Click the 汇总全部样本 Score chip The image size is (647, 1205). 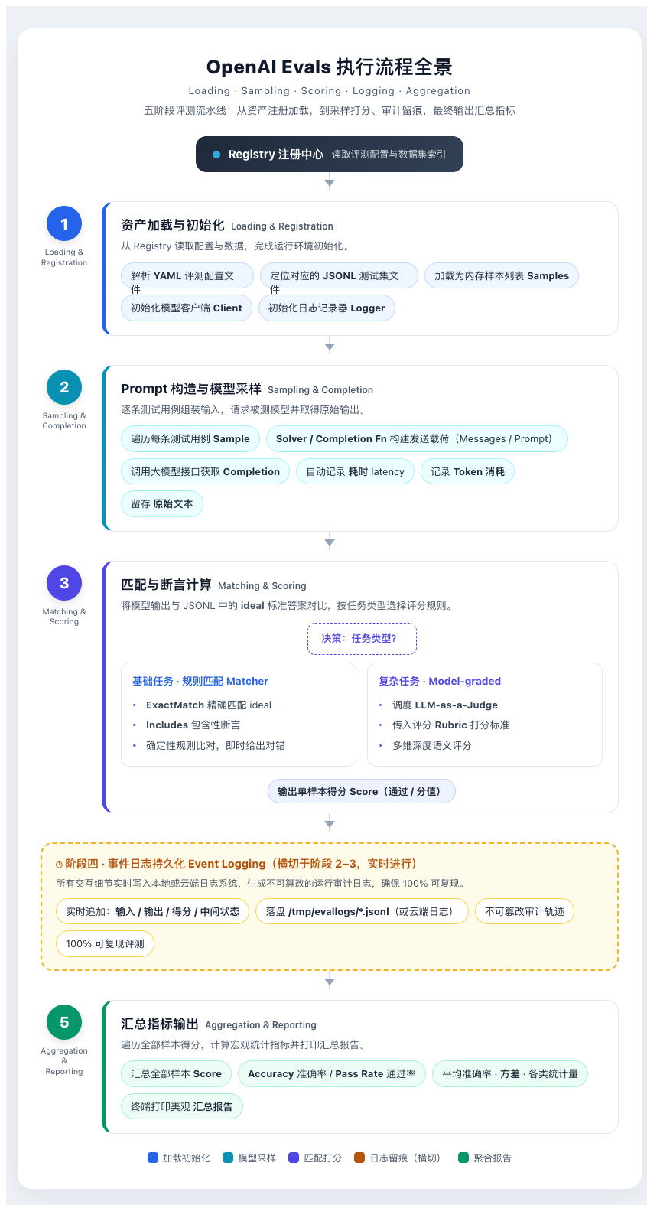(x=177, y=1073)
